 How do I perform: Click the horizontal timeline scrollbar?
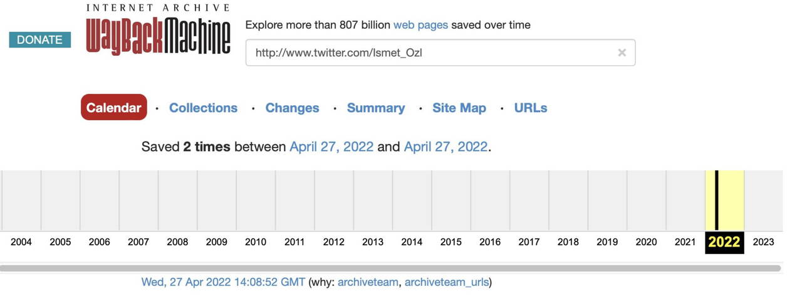click(x=390, y=268)
